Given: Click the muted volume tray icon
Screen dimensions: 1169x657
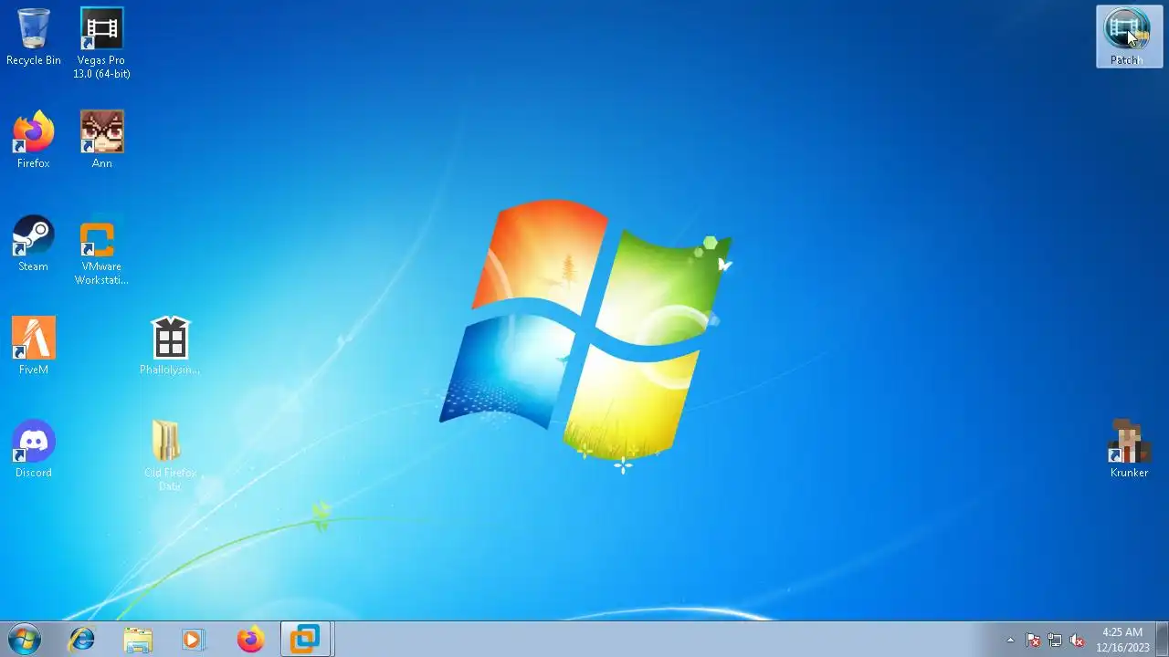Looking at the screenshot, I should 1077,641.
